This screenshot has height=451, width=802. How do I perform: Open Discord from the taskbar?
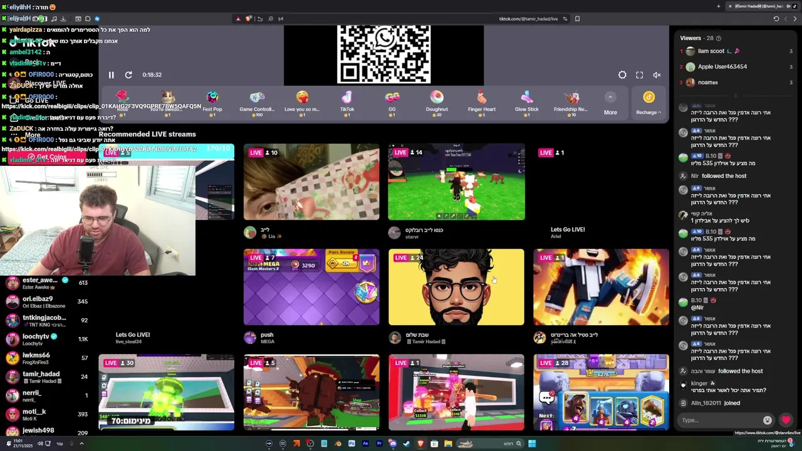(x=393, y=443)
